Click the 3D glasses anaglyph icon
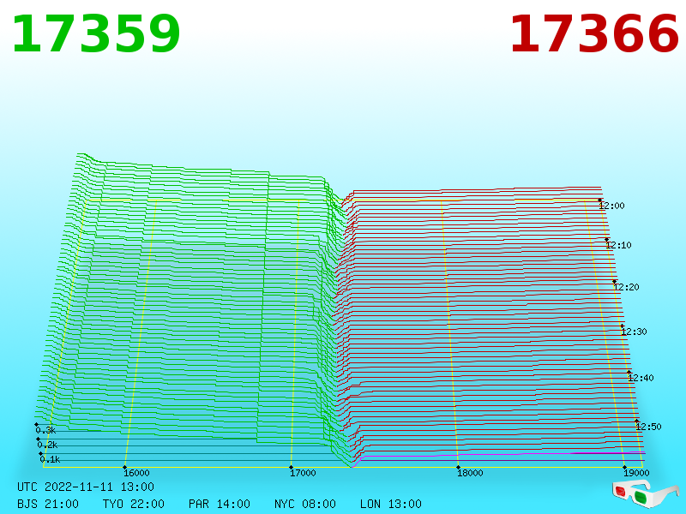The image size is (686, 514). coord(646,493)
